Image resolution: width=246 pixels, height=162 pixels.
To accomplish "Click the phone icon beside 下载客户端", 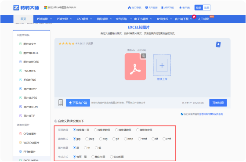I will pos(61,103).
